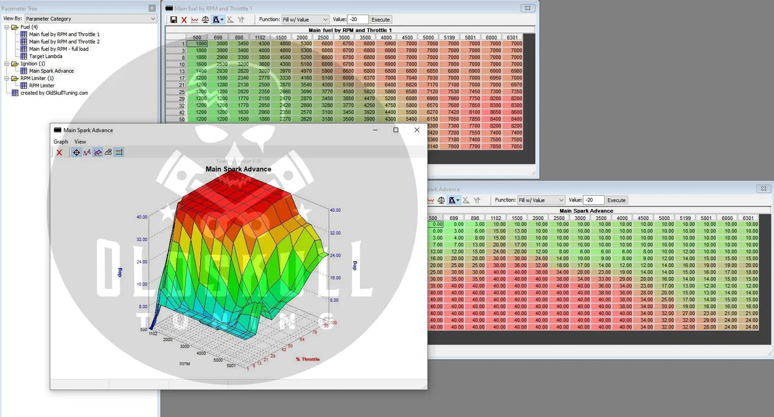Click Execute button in Main fuel window
Image resolution: width=774 pixels, height=417 pixels.
pyautogui.click(x=381, y=20)
